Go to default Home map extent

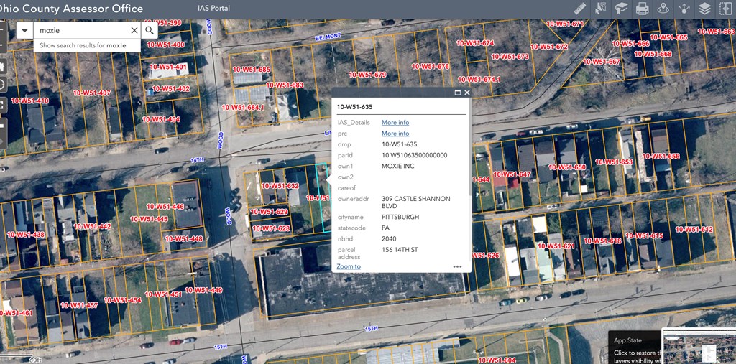[x=2, y=66]
